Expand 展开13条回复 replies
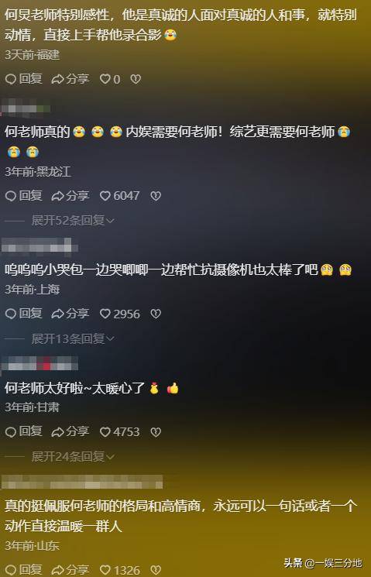This screenshot has width=371, height=577. tap(73, 338)
